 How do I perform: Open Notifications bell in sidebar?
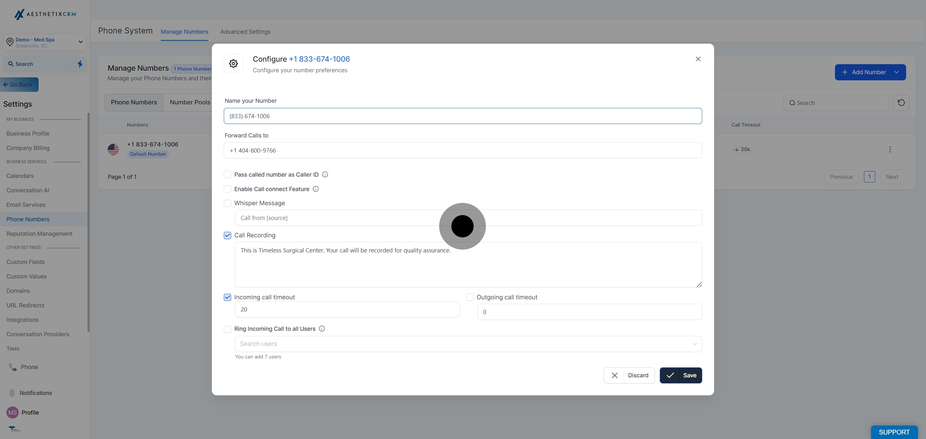coord(12,393)
